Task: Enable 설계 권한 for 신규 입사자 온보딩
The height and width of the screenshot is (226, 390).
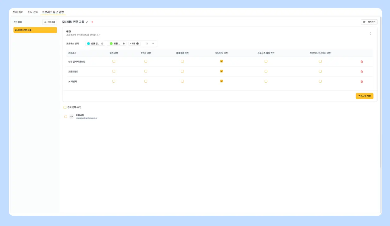Action: pos(114,61)
